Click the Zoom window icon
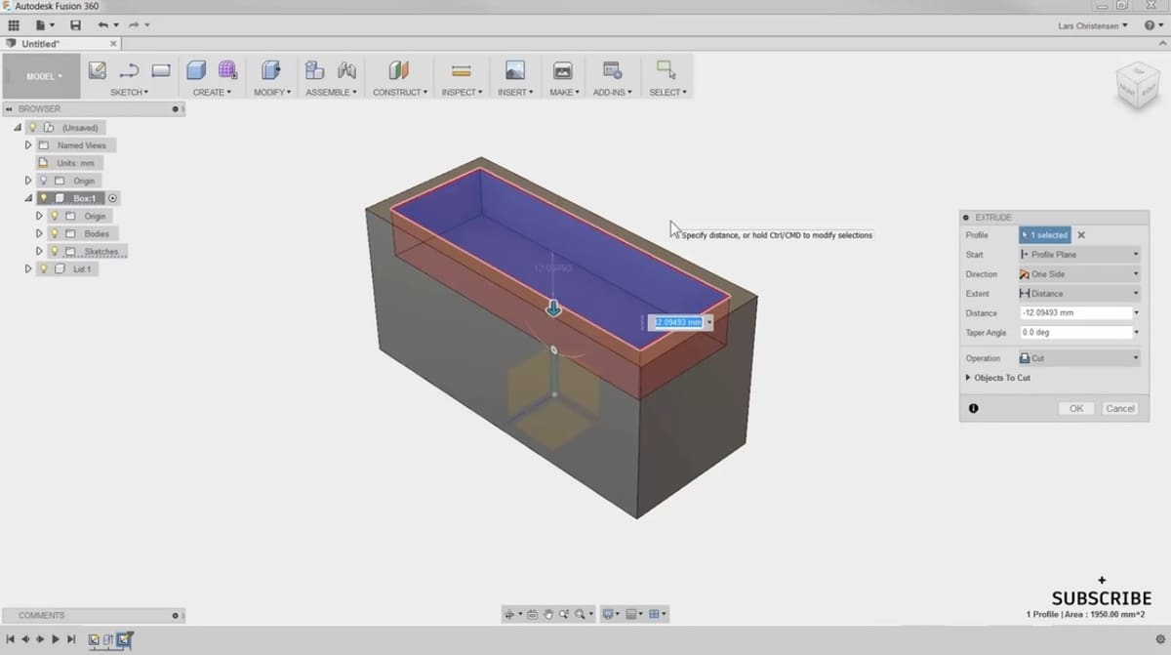Viewport: 1171px width, 655px height. tap(564, 614)
